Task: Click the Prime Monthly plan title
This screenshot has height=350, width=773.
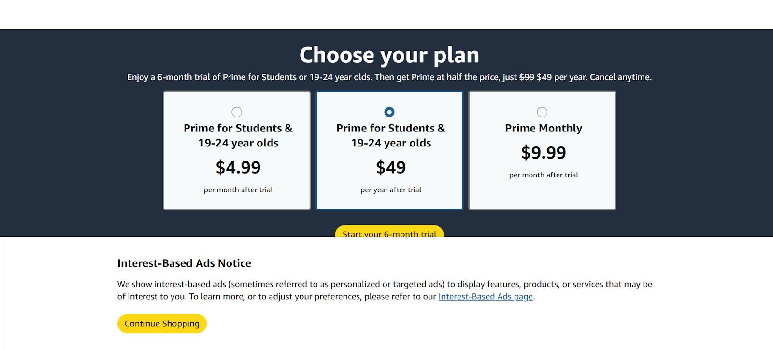Action: coord(544,128)
